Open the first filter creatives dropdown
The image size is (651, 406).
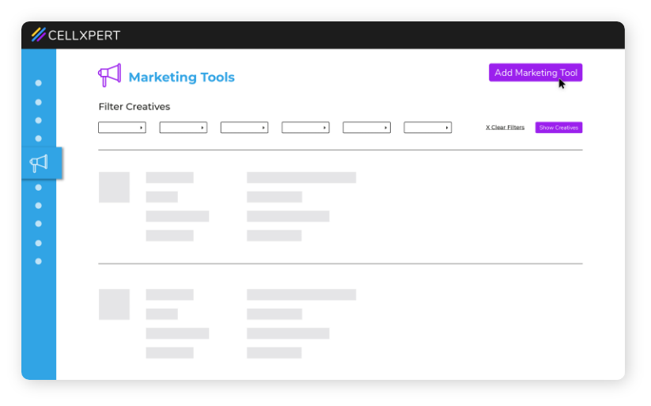(x=122, y=127)
